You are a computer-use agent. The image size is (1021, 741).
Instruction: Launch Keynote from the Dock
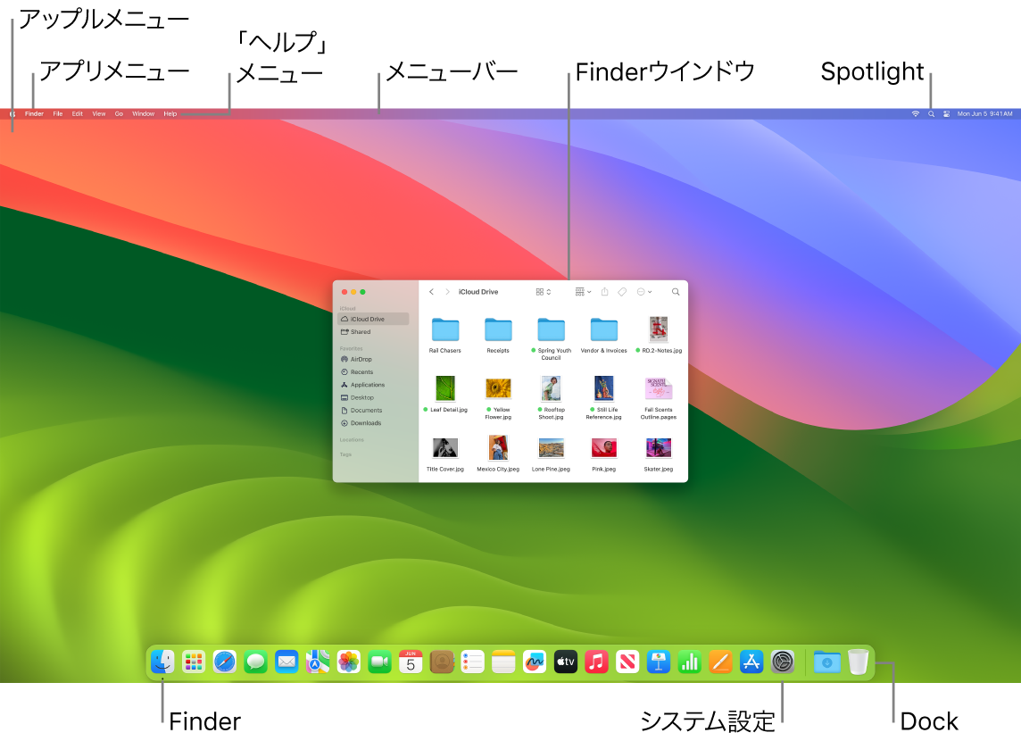click(658, 662)
